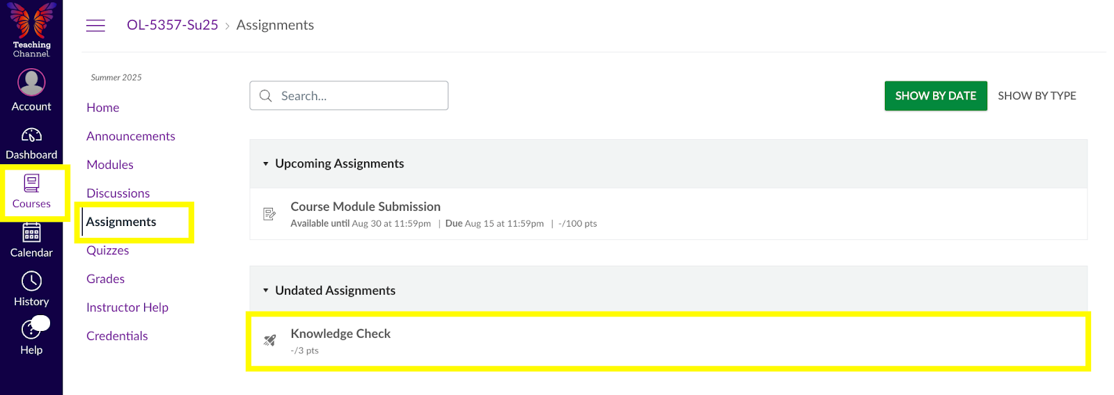
Task: Open the Calendar icon in sidebar
Action: (x=31, y=233)
